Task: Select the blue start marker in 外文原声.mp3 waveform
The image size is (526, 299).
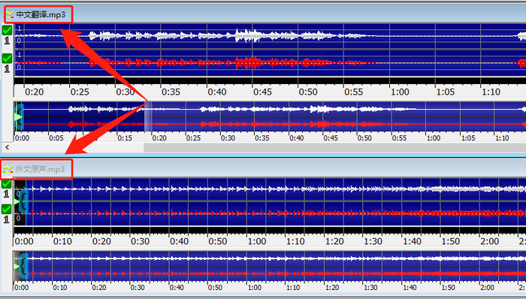Action: 23,201
